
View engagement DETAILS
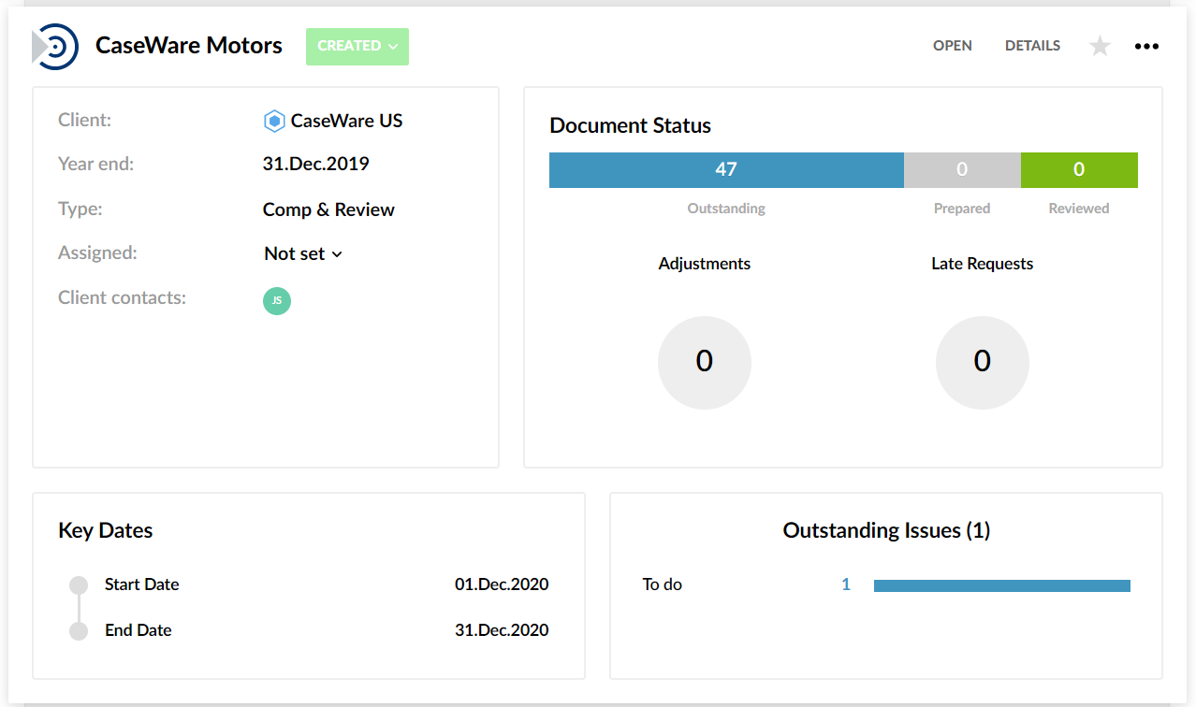(x=1032, y=46)
